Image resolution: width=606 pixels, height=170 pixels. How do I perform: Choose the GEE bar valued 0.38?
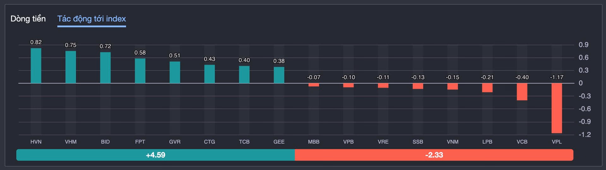pos(279,75)
